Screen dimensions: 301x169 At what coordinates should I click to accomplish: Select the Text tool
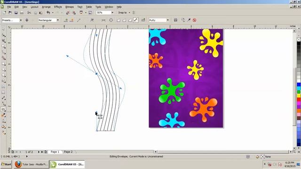coord(3,87)
